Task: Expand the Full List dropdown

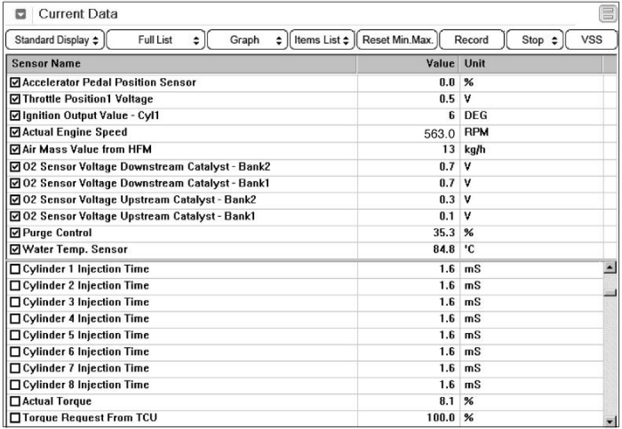Action: tap(156, 40)
